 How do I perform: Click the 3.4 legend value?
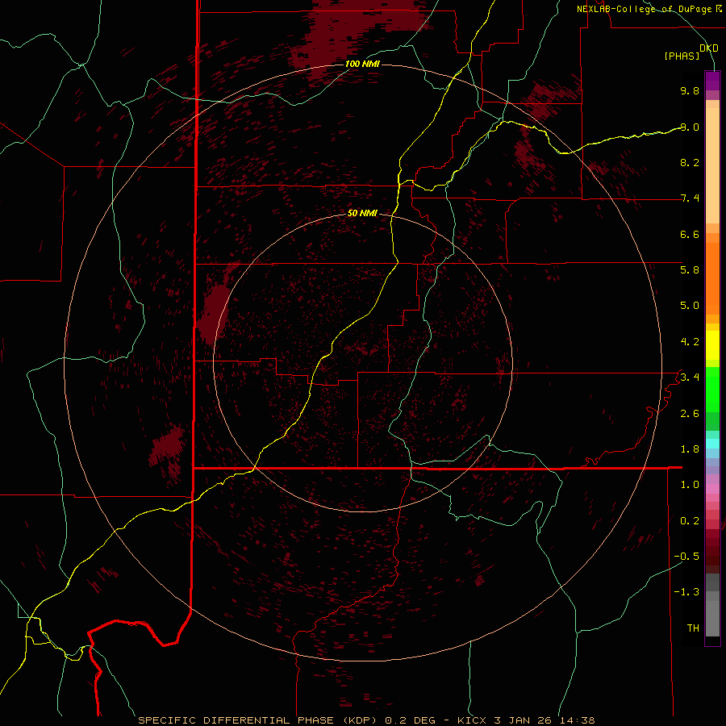pyautogui.click(x=690, y=377)
